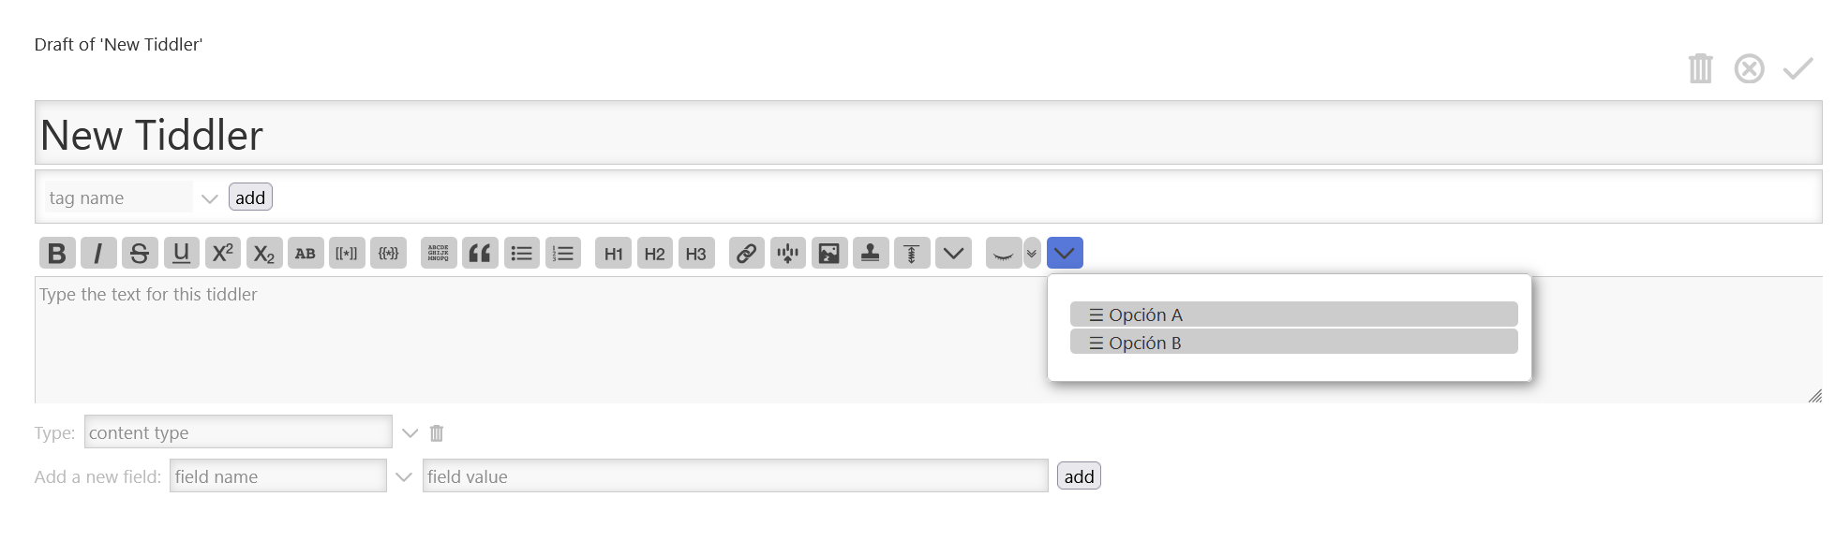Expand the content type dropdown arrow
The width and height of the screenshot is (1835, 541).
coord(410,432)
